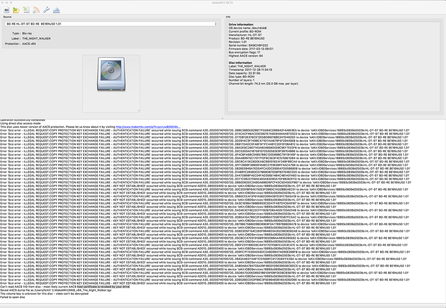The height and width of the screenshot is (308, 446).
Task: Click log line The volume key is unknown
Action: [x=44, y=294]
